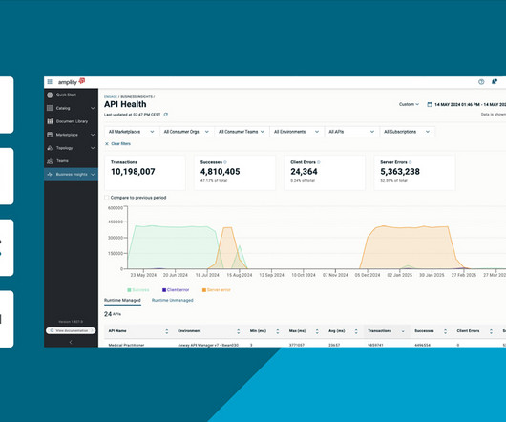
Task: Click the date range starting 14 MAY 2024
Action: [470, 104]
